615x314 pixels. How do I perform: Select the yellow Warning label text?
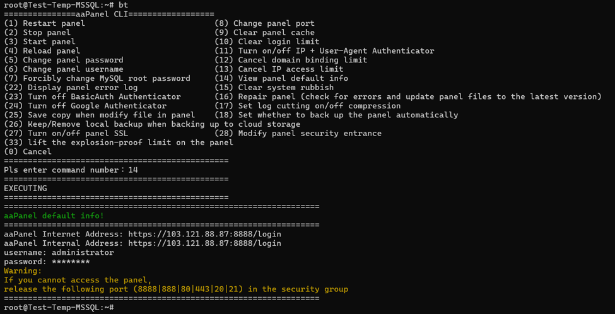pos(23,271)
